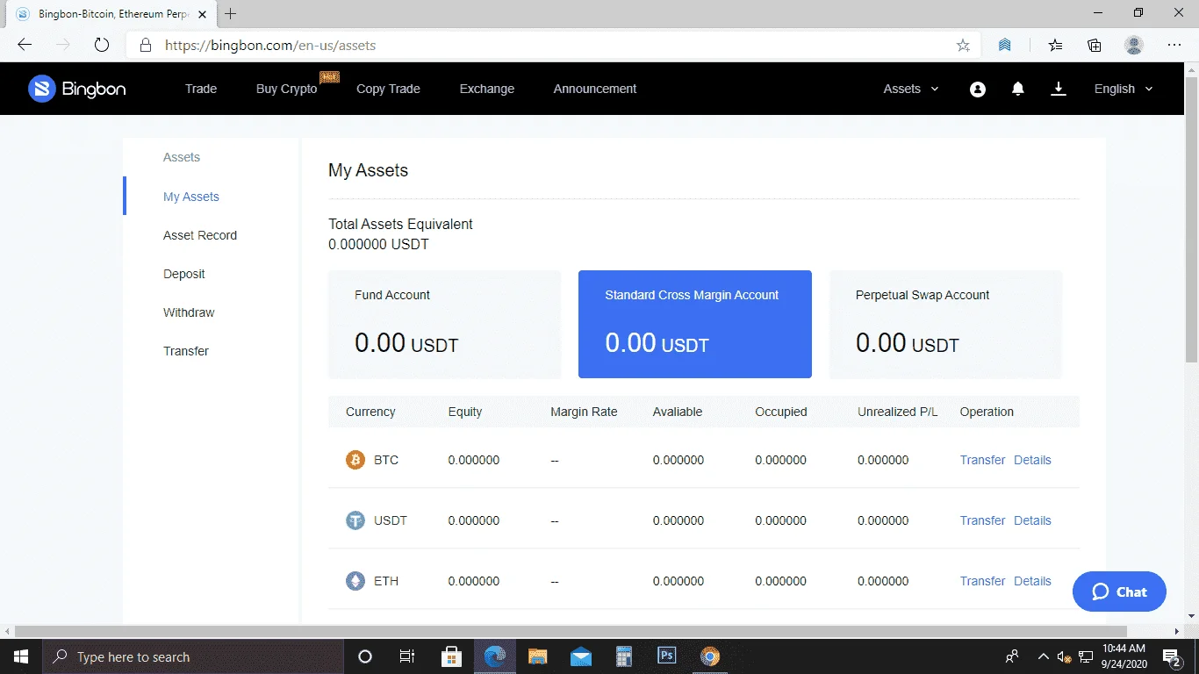Open Calculator from taskbar

624,656
